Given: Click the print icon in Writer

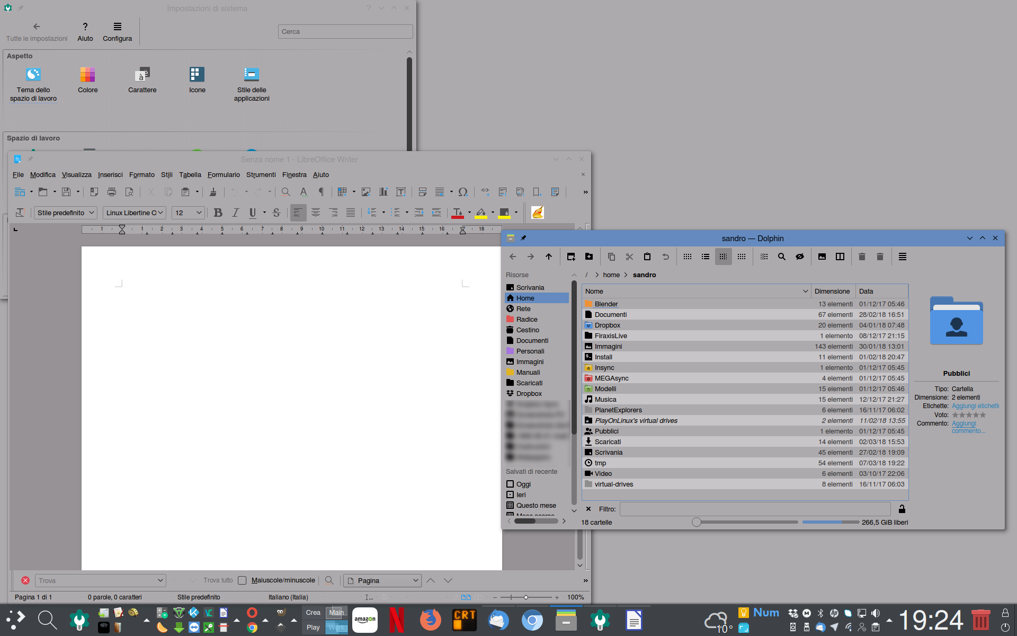Looking at the screenshot, I should pos(112,192).
